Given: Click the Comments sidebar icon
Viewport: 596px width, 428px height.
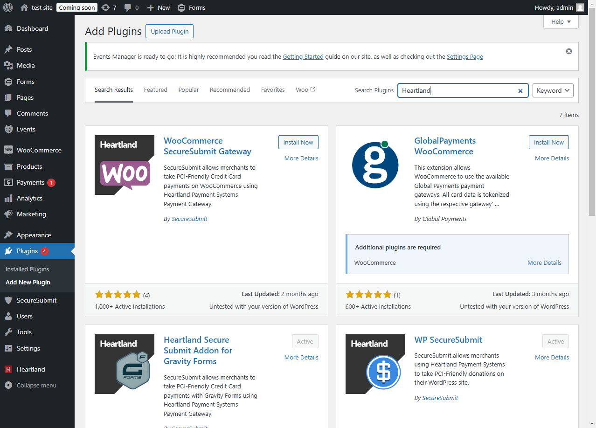Looking at the screenshot, I should pos(8,113).
